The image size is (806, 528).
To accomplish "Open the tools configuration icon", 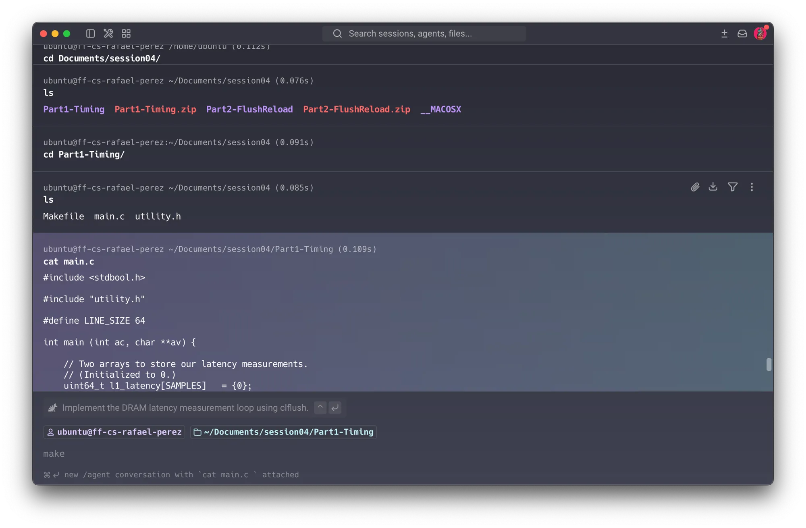I will point(108,33).
